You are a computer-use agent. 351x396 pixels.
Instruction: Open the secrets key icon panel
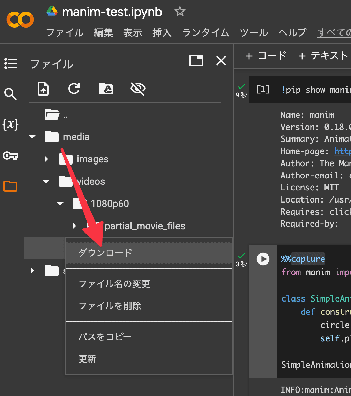[x=10, y=155]
